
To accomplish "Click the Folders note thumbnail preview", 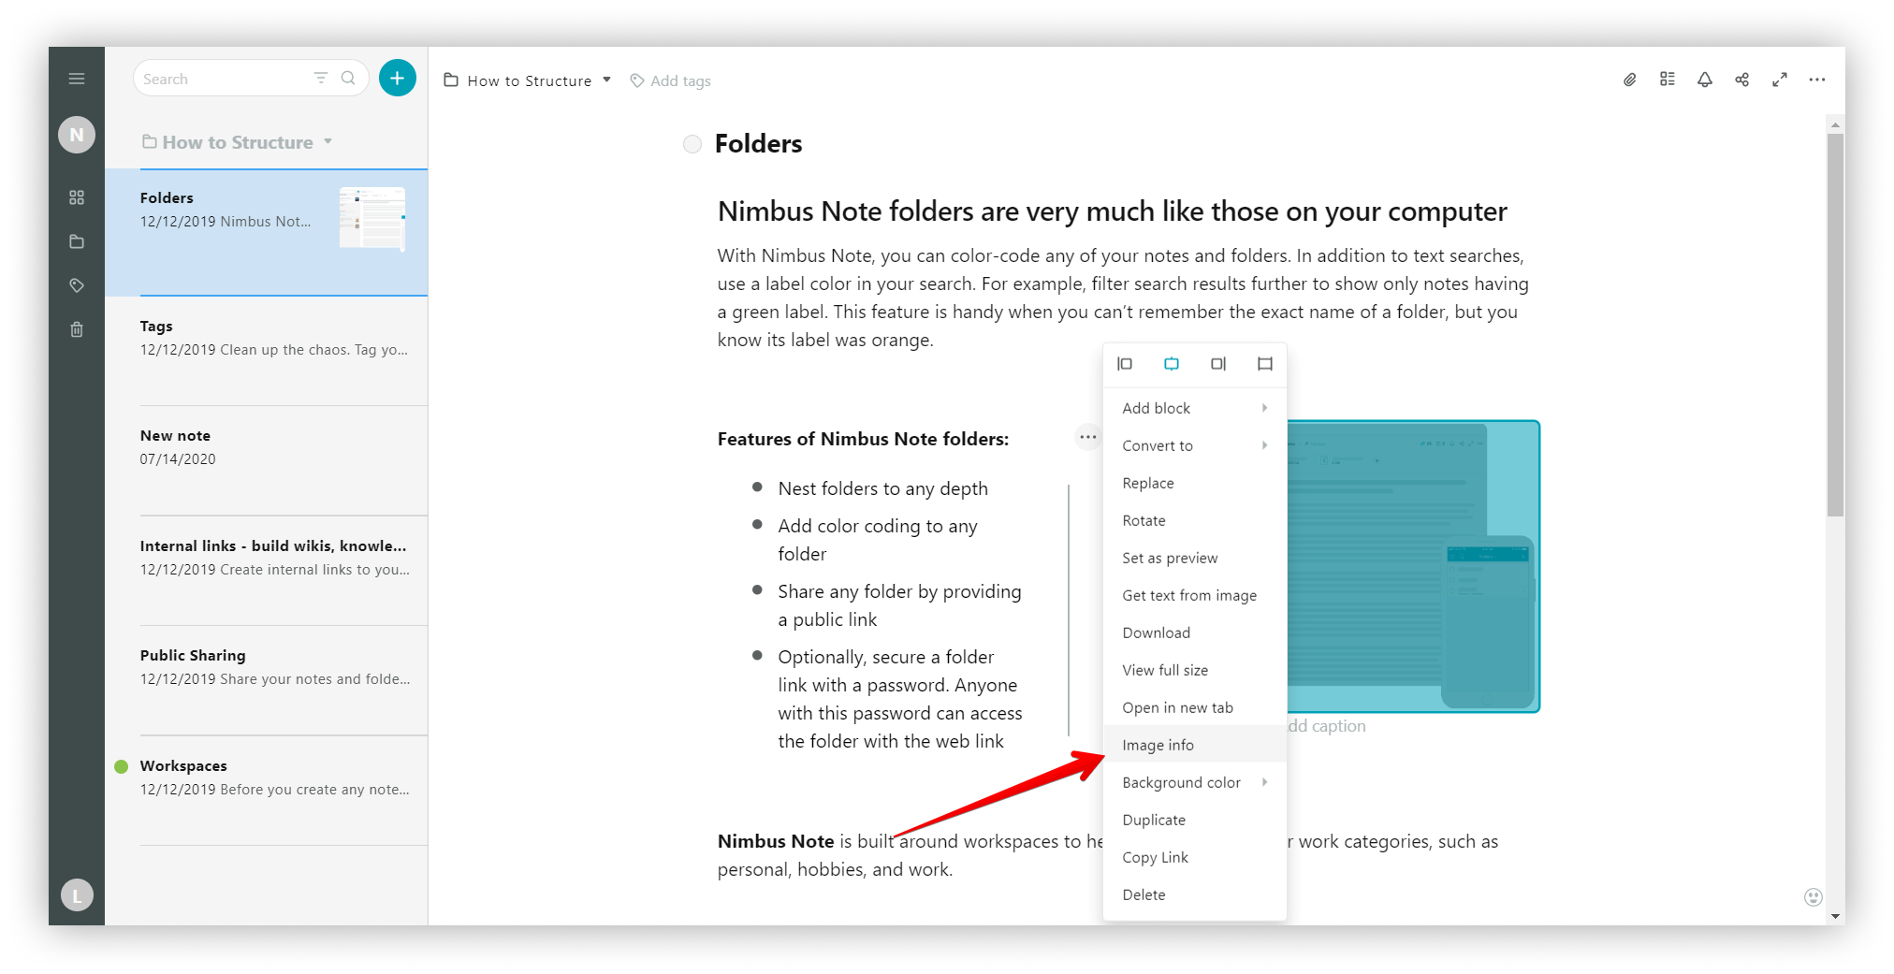I will (x=372, y=219).
